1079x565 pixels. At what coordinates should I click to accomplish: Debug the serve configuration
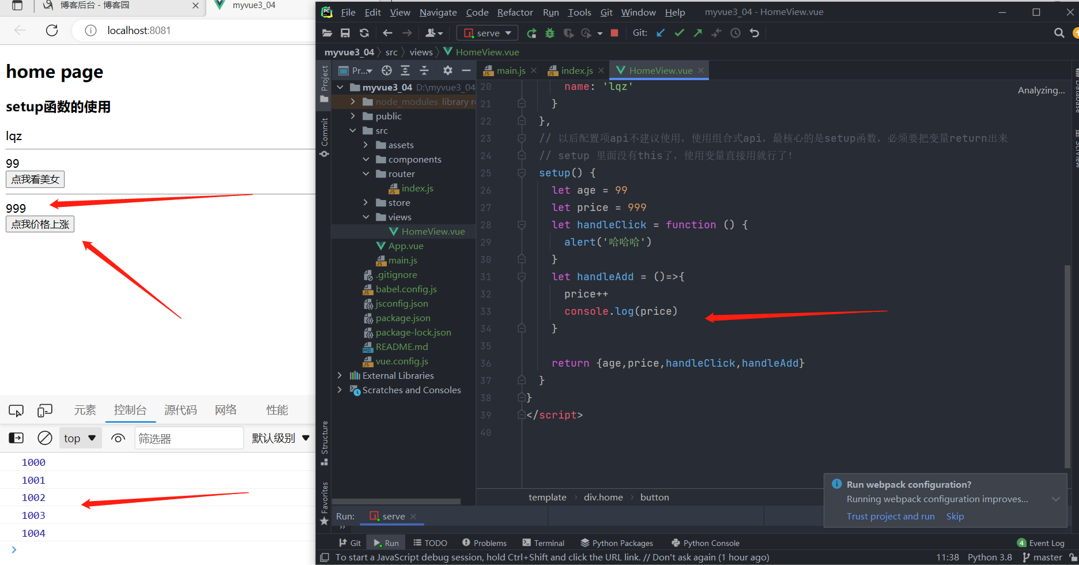[x=550, y=33]
